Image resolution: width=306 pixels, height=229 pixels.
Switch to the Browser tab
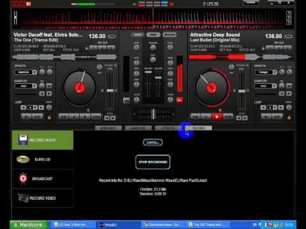(108, 128)
